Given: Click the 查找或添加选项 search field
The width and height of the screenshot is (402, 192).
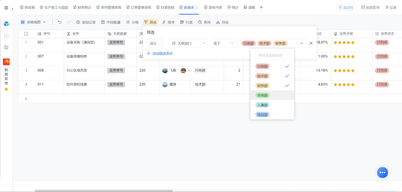Looking at the screenshot, I should click(x=272, y=55).
